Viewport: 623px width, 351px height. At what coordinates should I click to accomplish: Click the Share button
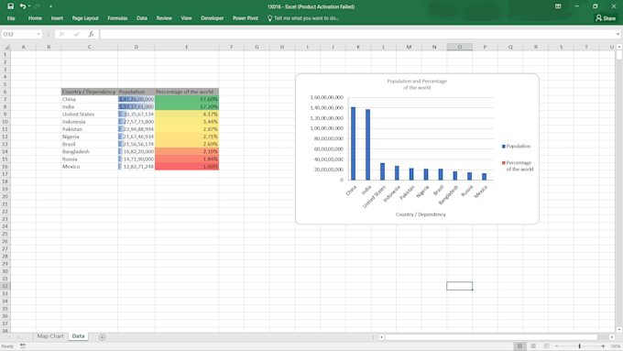click(x=606, y=18)
